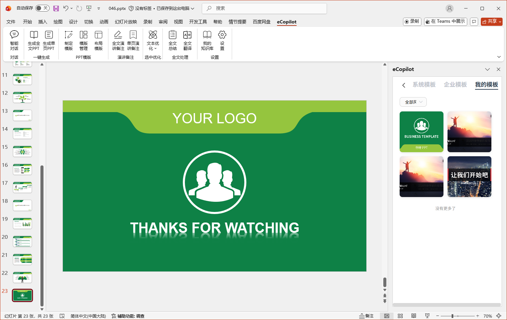The width and height of the screenshot is (507, 320).
Task: Click the 在 Teams 中展示 button
Action: (x=445, y=21)
